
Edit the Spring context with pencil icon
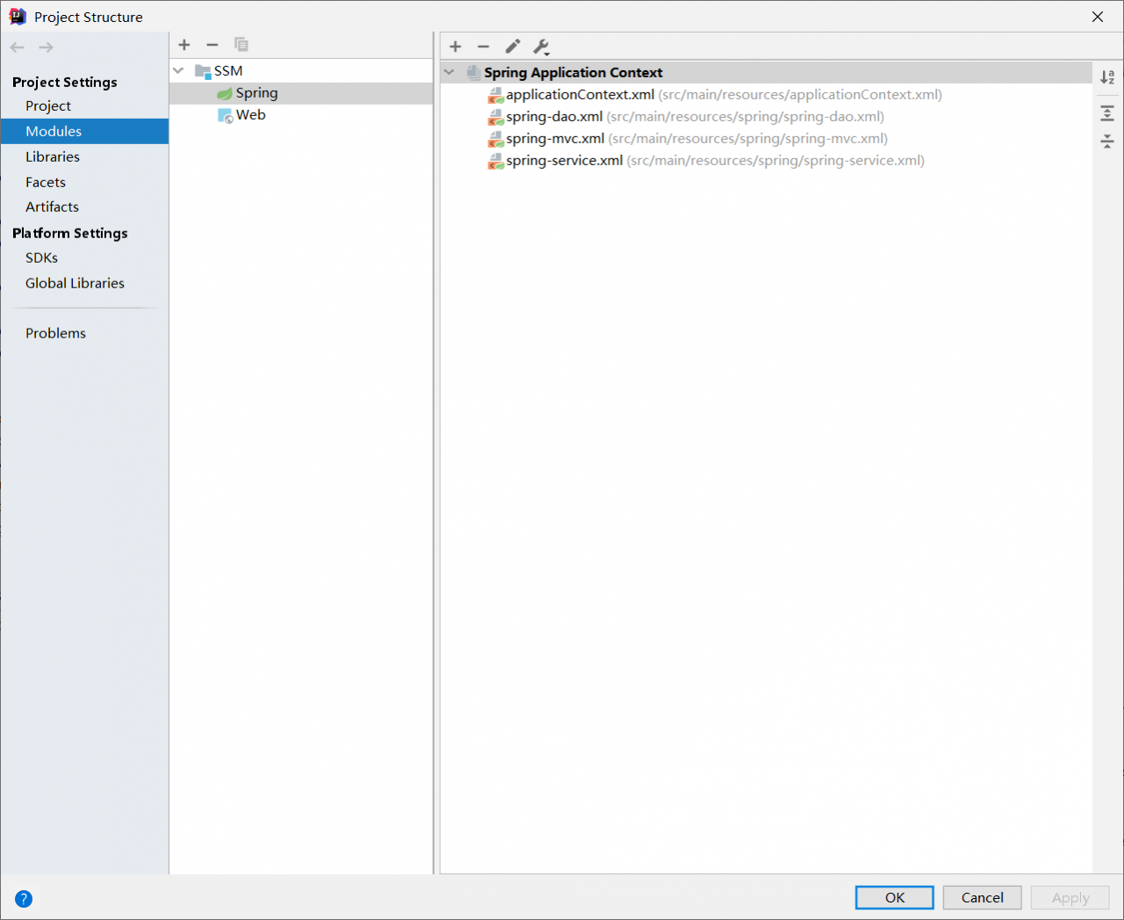tap(513, 47)
